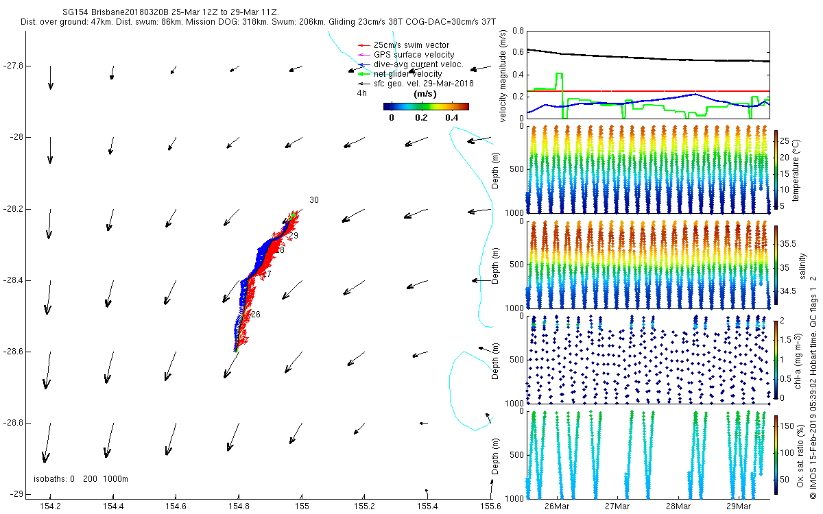Click the 'chl-a (mg m-3)' colorbar label
The width and height of the screenshot is (823, 514).
pos(798,360)
